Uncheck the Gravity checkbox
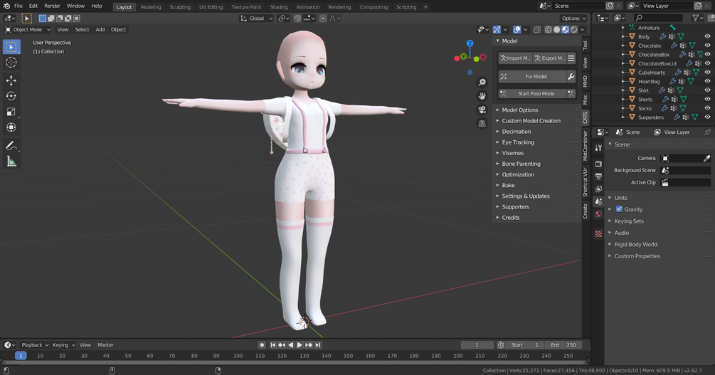This screenshot has width=715, height=375. click(x=619, y=209)
